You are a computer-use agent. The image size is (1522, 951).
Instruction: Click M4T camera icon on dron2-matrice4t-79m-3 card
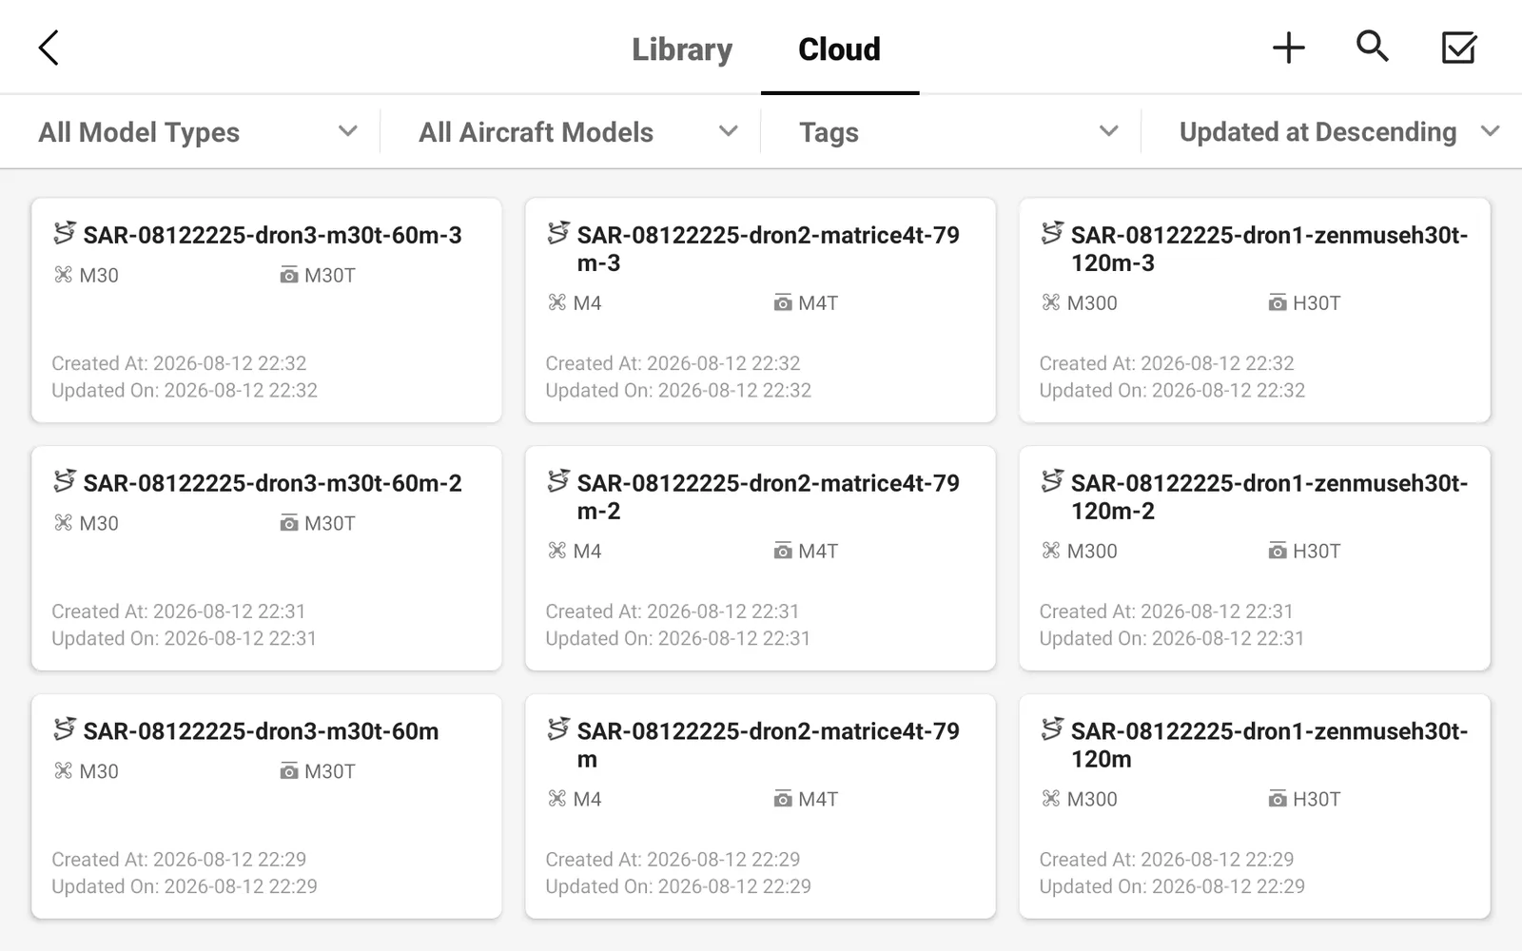coord(783,303)
